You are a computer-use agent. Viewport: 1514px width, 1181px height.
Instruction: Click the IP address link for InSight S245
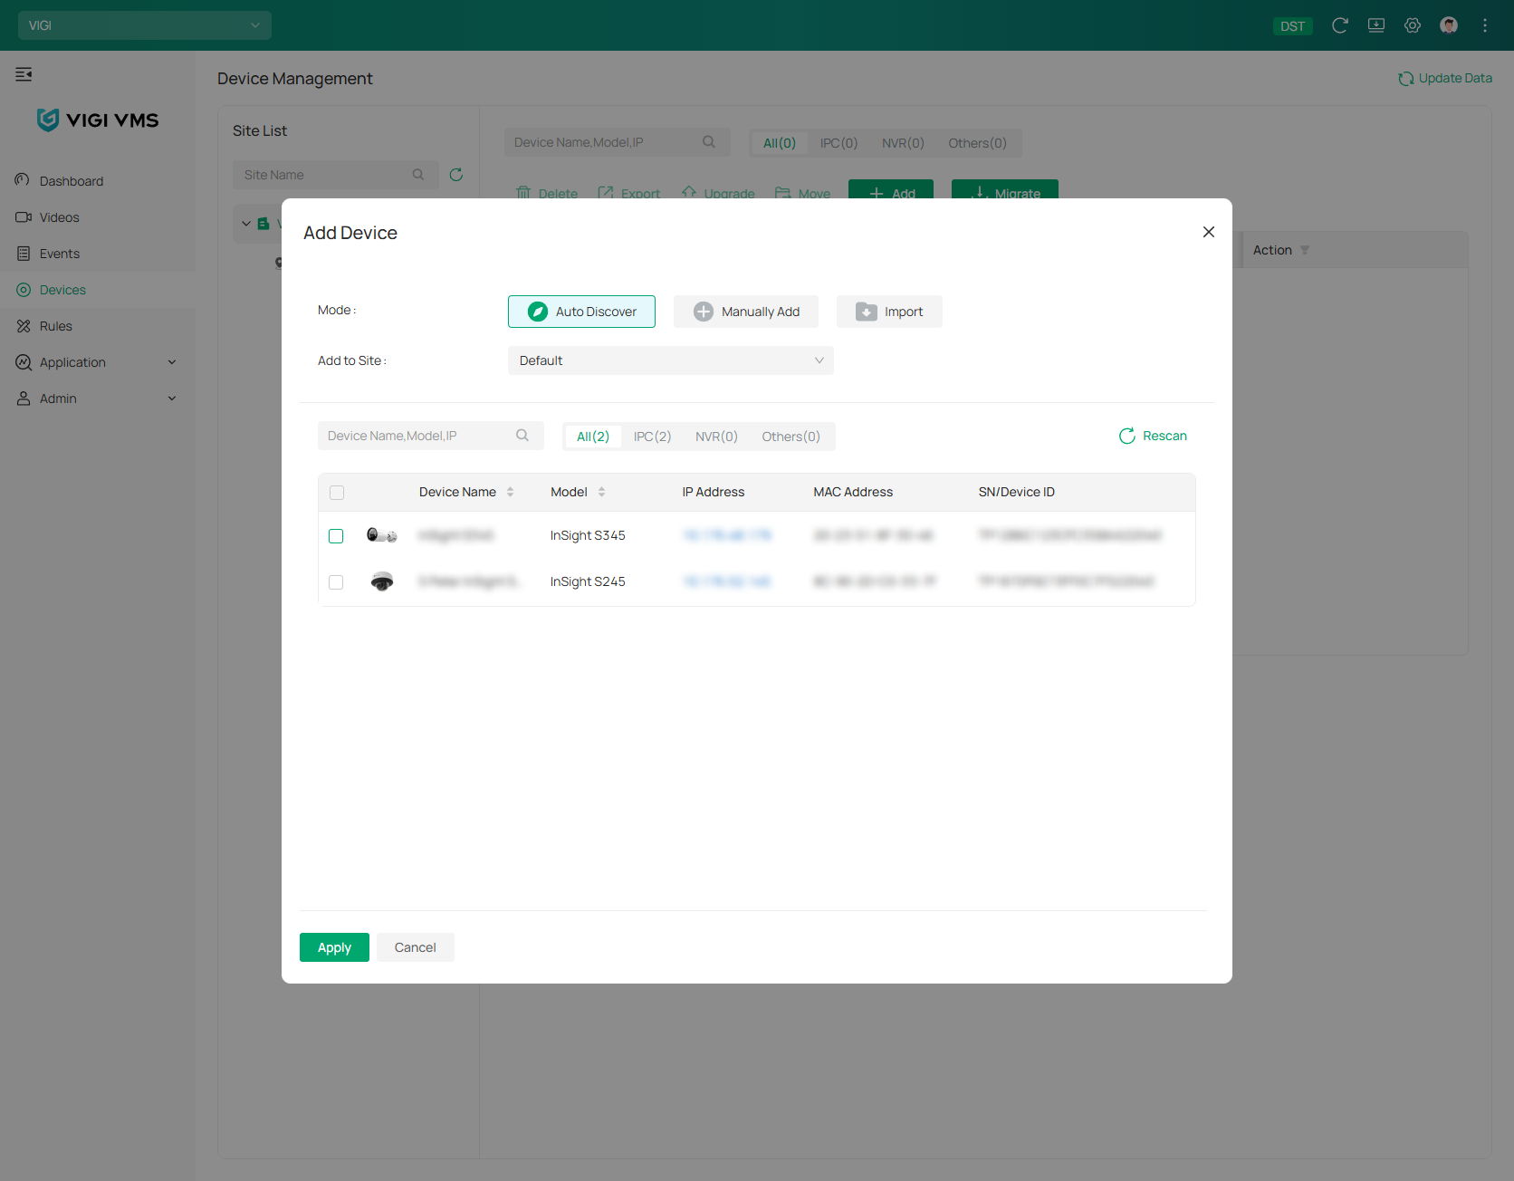pyautogui.click(x=727, y=581)
